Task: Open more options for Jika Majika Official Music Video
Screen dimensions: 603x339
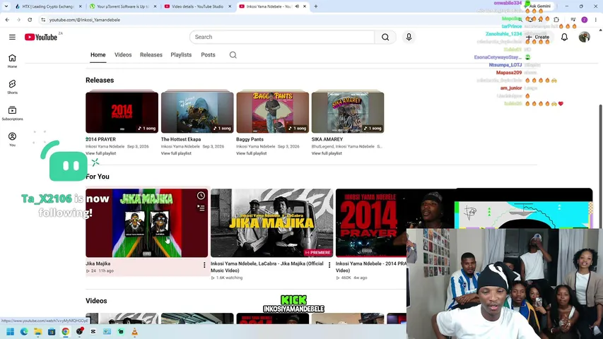Action: click(329, 265)
